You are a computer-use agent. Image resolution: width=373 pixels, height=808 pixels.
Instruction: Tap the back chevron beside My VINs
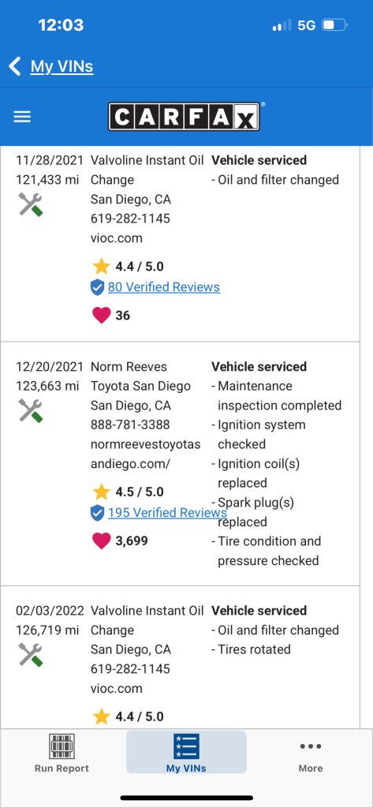click(x=15, y=66)
